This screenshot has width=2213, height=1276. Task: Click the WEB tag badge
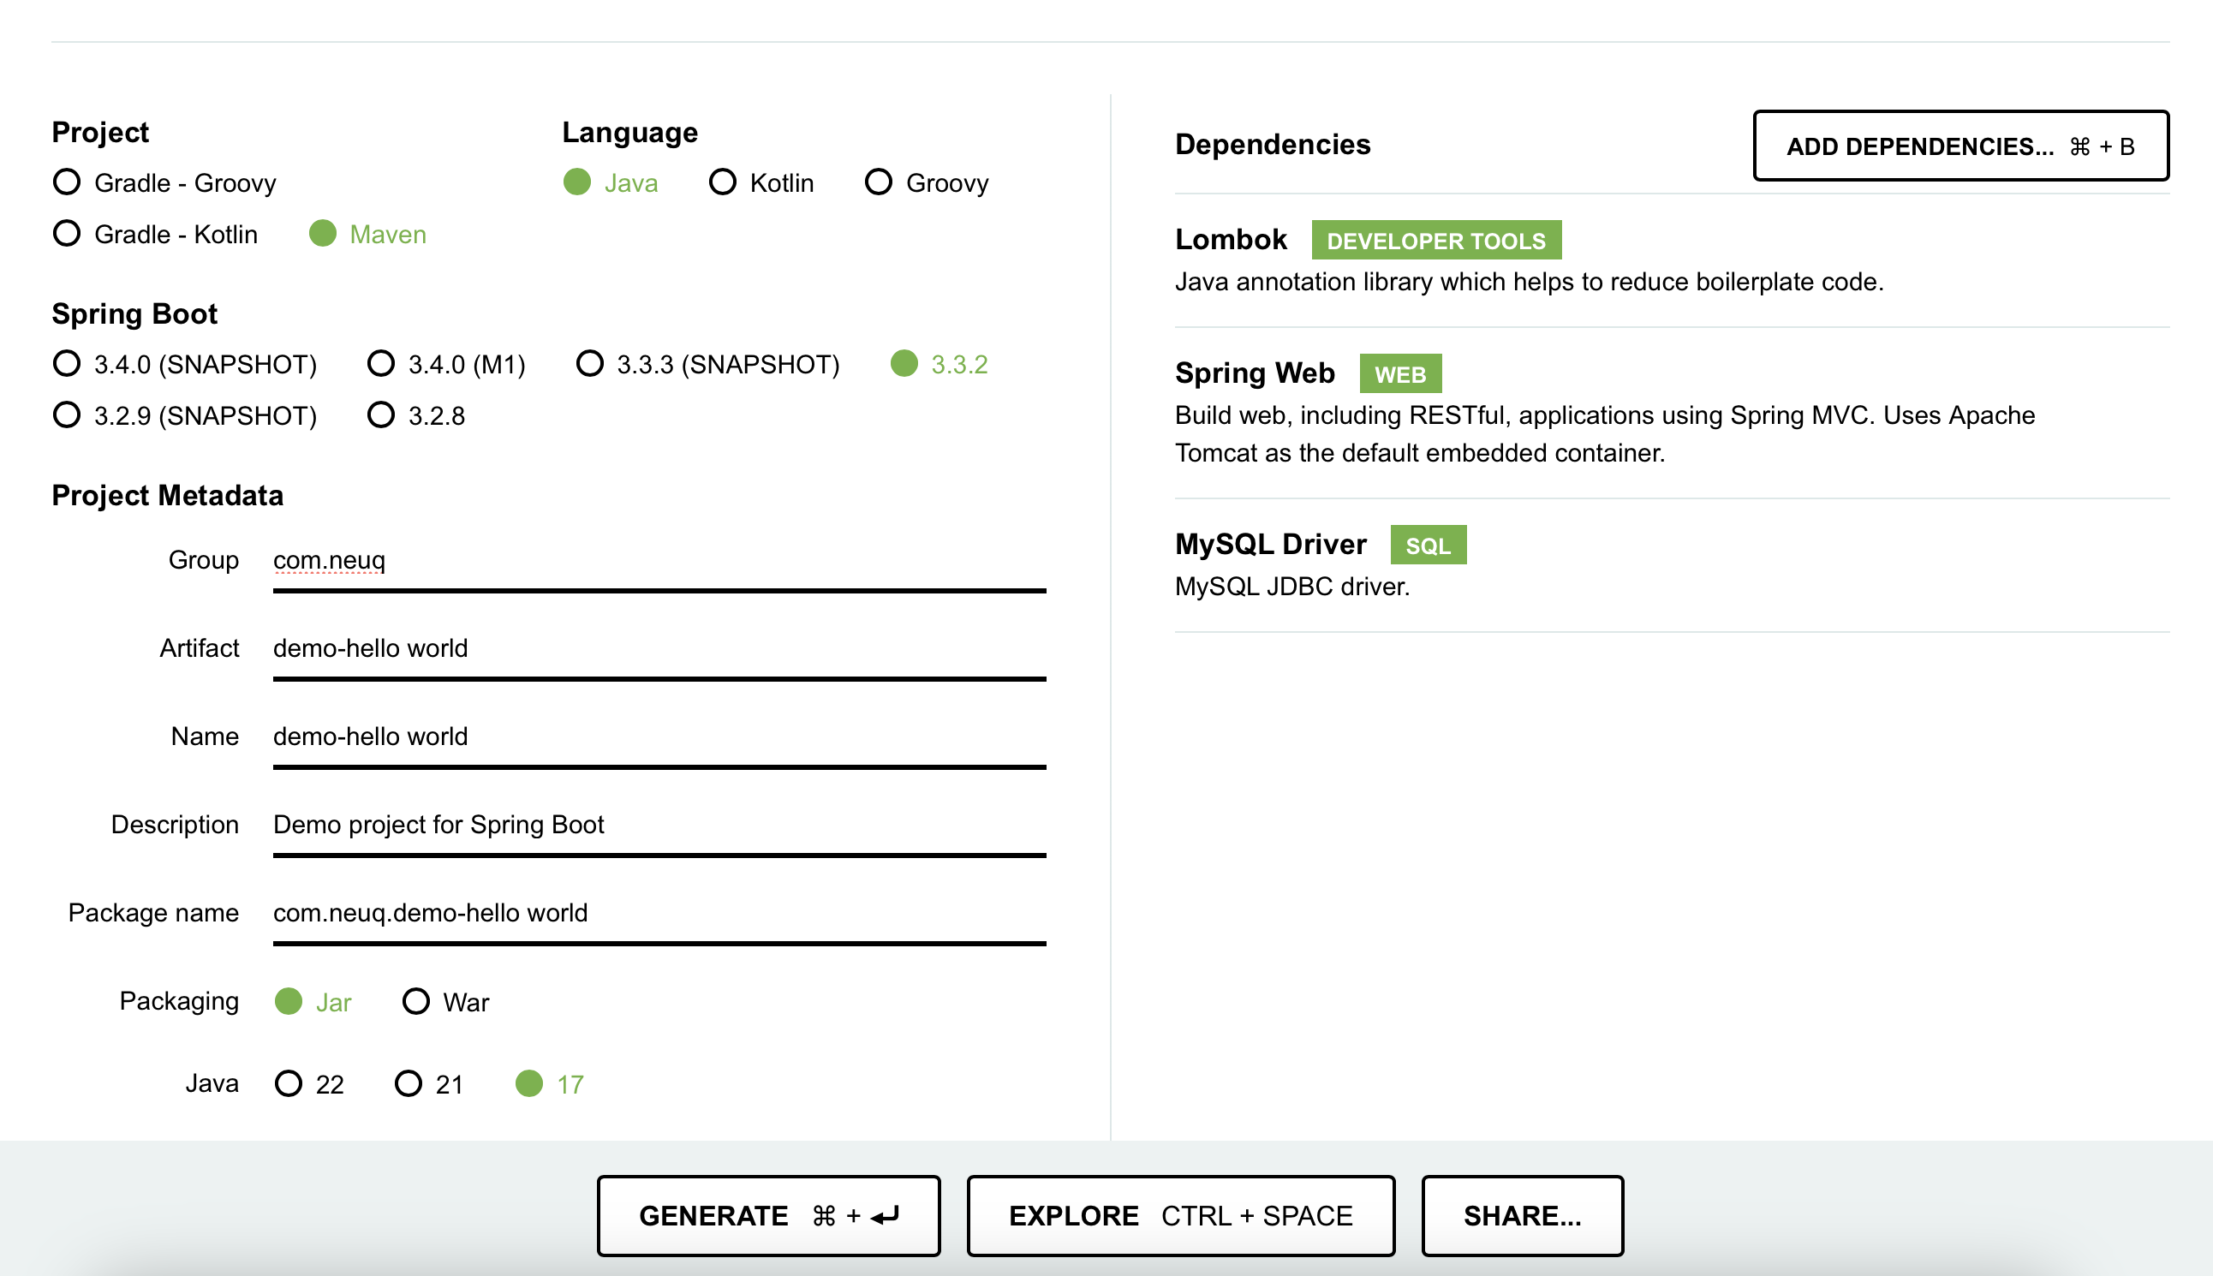coord(1399,374)
